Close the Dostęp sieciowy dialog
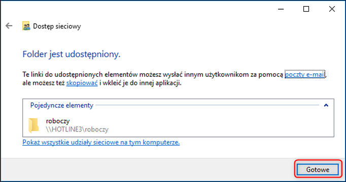The width and height of the screenshot is (346, 182). [x=332, y=9]
